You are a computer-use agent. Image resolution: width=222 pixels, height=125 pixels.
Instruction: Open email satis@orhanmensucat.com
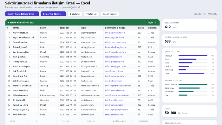pos(117,95)
